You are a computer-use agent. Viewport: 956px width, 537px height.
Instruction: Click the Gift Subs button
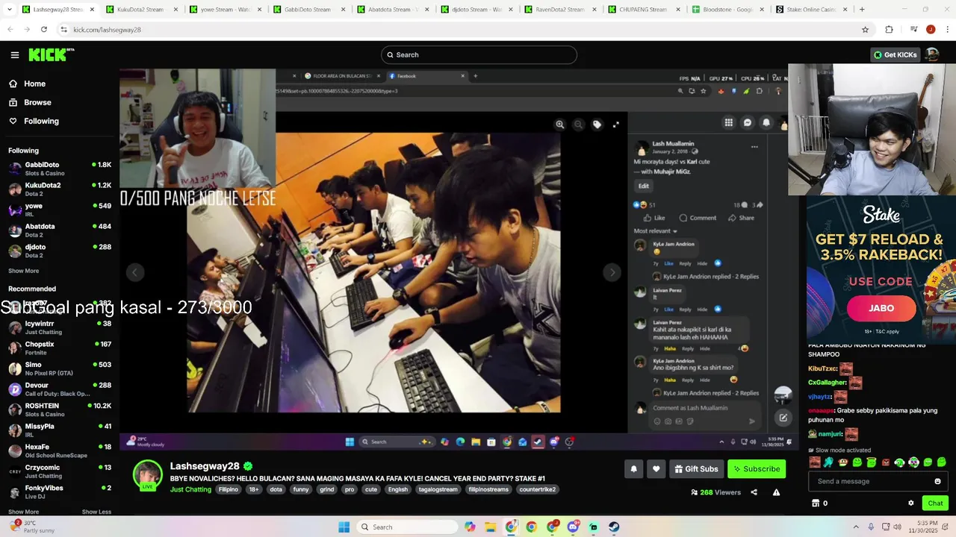coord(696,469)
